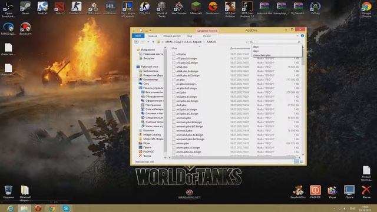Open the Counter-Strike desktop shortcut
The width and height of the screenshot is (377, 212).
[x=77, y=8]
